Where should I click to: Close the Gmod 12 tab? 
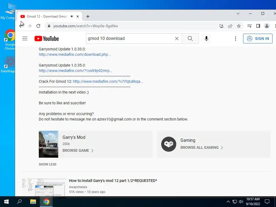tap(78, 16)
